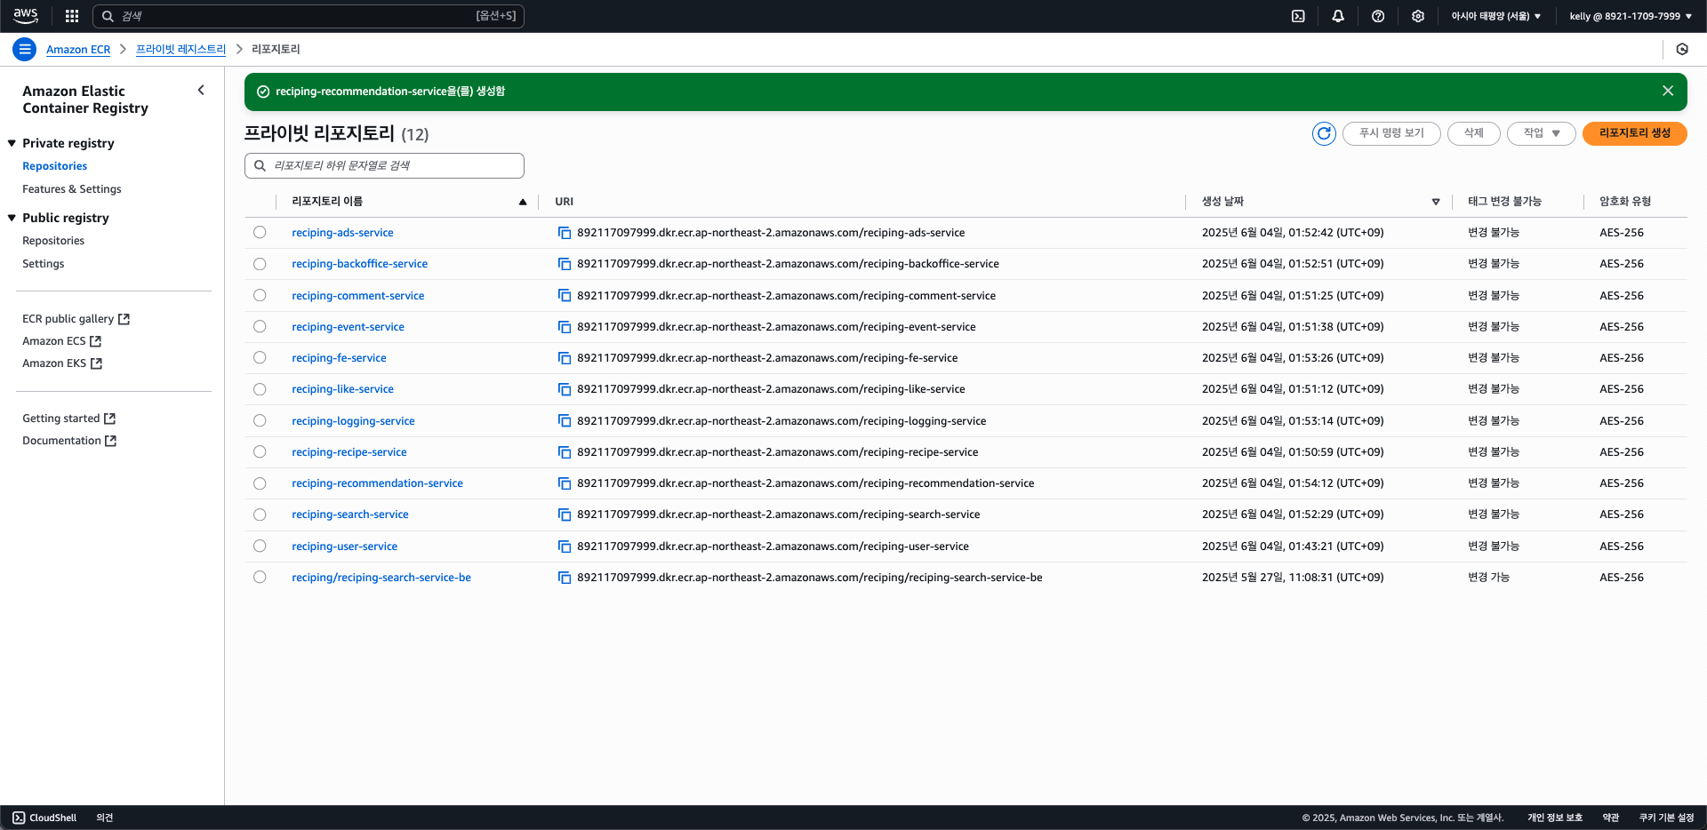
Task: Open Public registry Settings nav item
Action: tap(44, 264)
